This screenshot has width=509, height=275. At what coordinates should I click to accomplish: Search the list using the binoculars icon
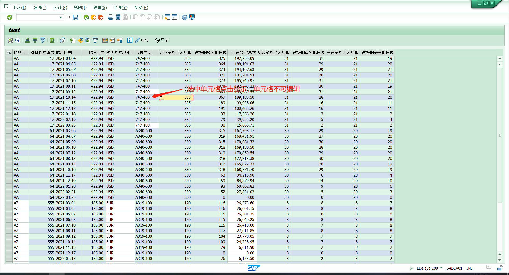pyautogui.click(x=118, y=17)
